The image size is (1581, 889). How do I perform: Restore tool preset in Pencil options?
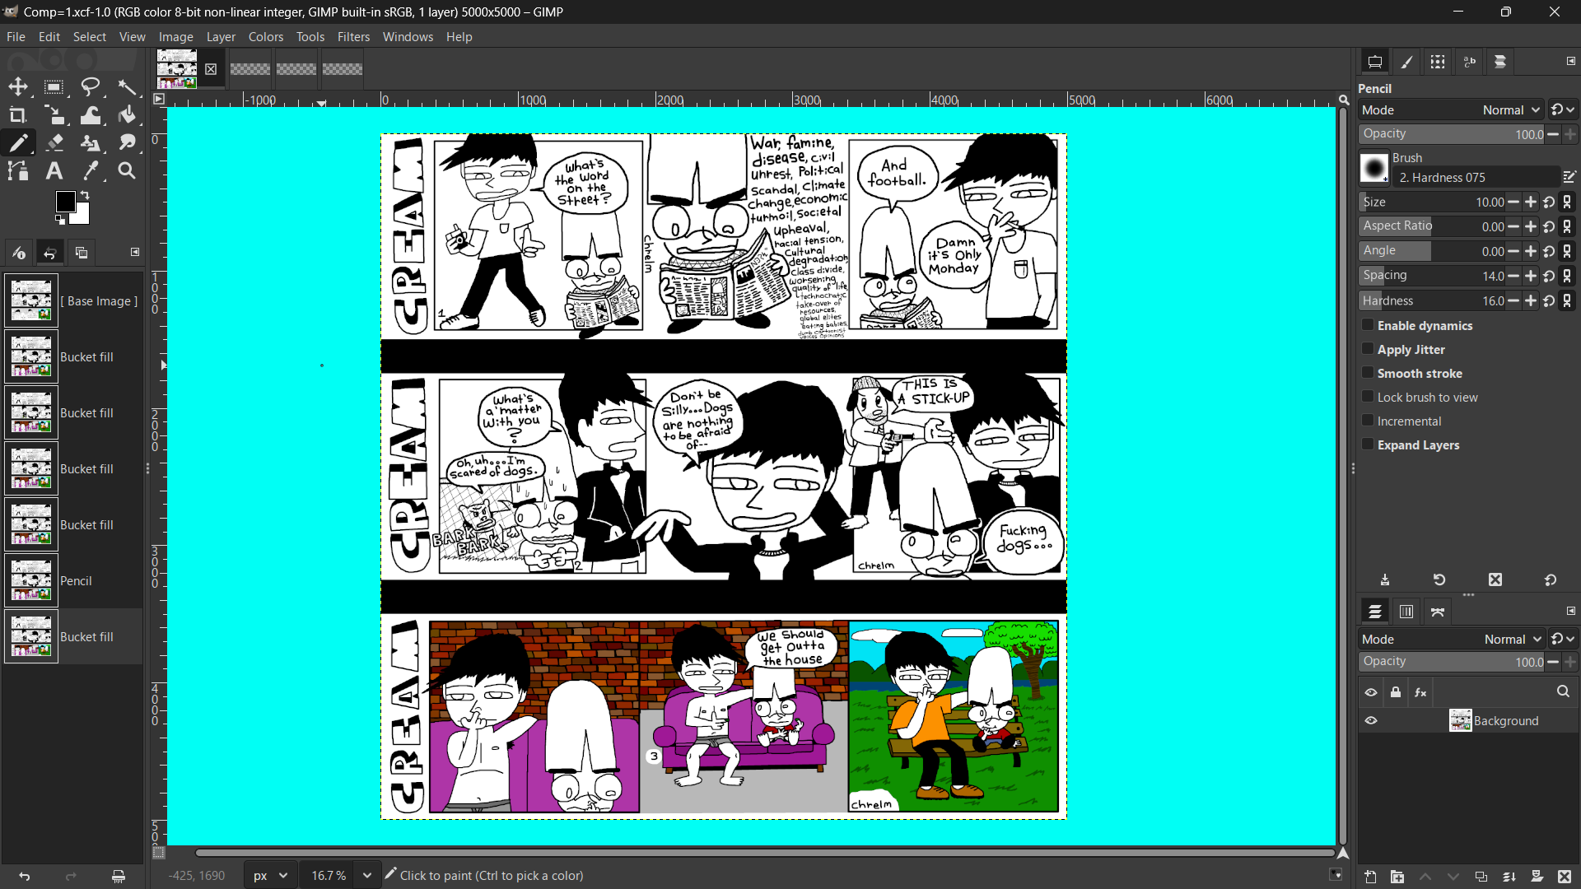[1439, 579]
